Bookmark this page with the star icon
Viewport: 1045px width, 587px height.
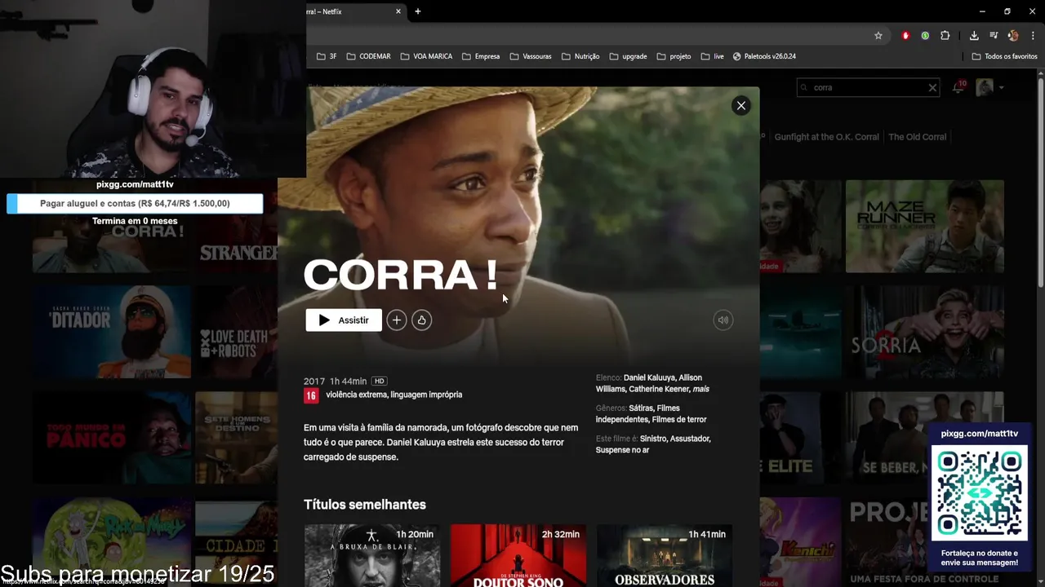(x=878, y=36)
